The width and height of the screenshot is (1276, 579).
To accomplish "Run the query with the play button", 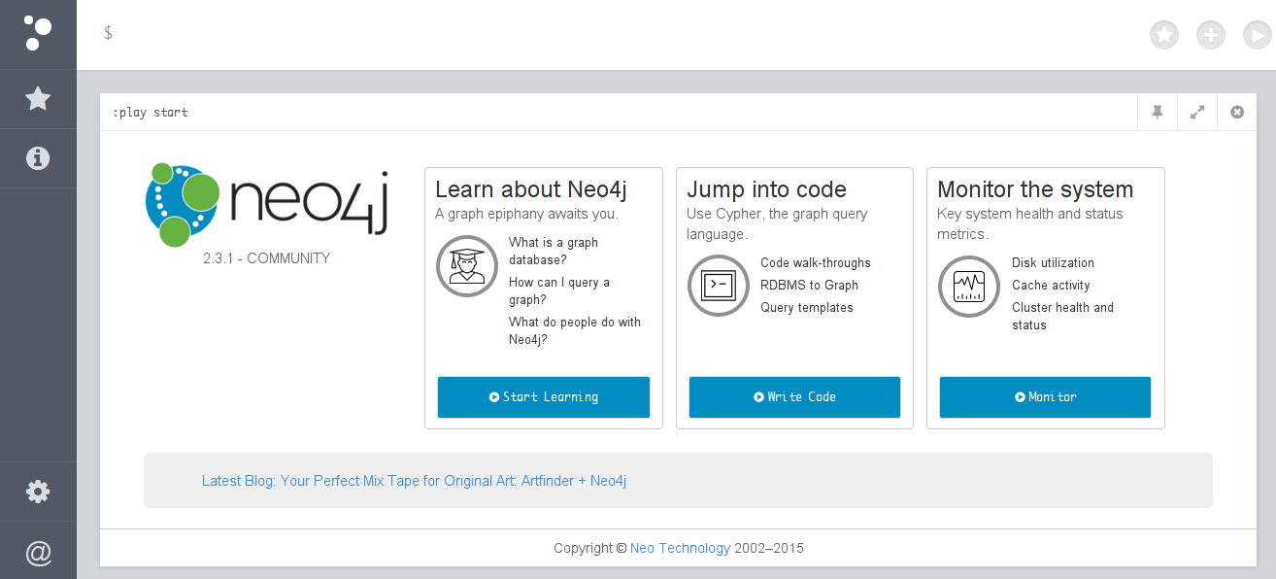I will click(1258, 36).
